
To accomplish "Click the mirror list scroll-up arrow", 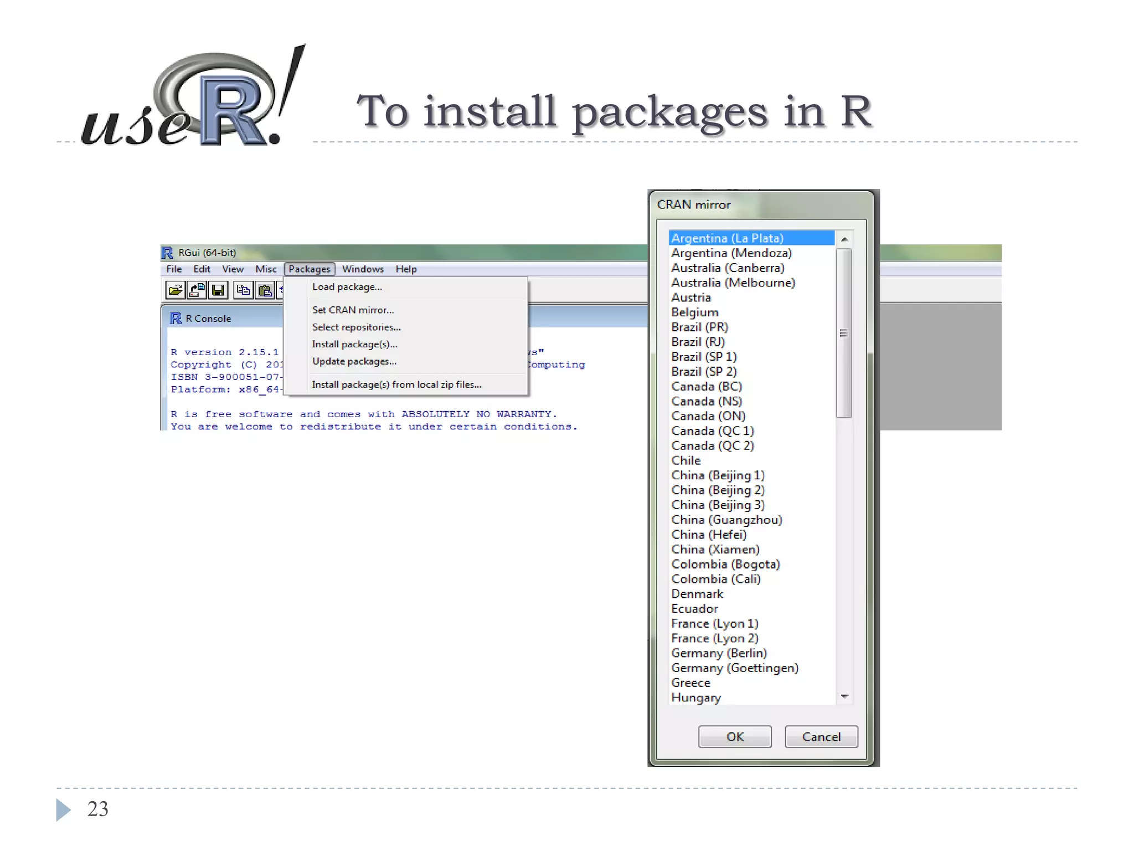I will [x=844, y=239].
